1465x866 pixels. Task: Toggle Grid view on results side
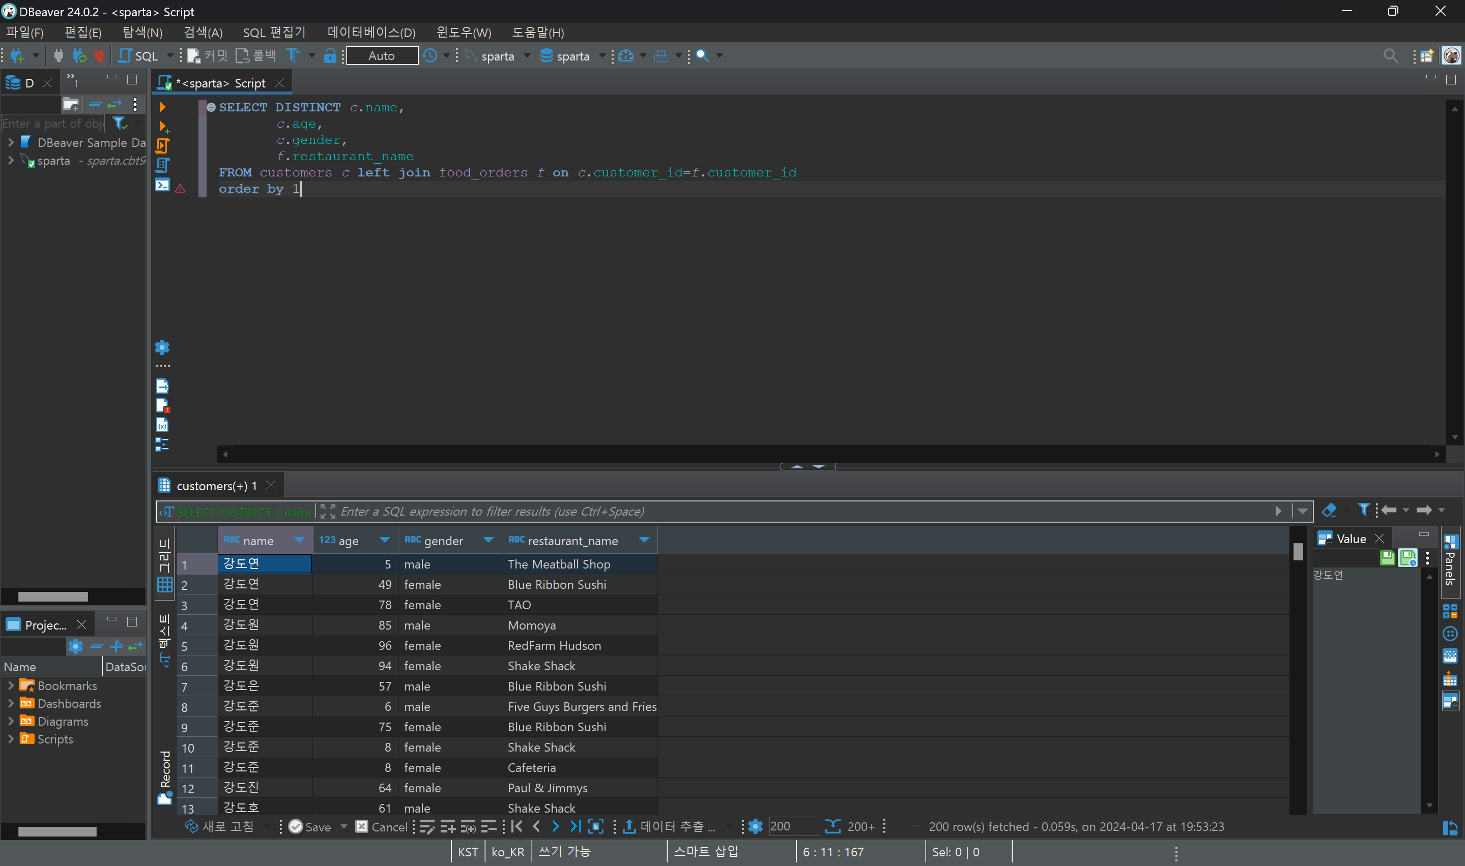[x=165, y=565]
